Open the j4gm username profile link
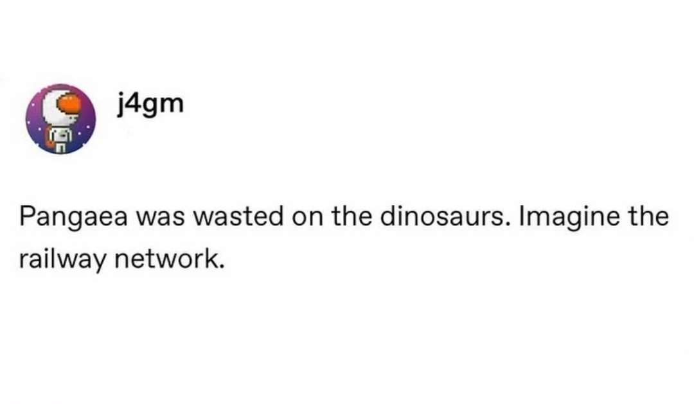The image size is (694, 404). tap(150, 103)
